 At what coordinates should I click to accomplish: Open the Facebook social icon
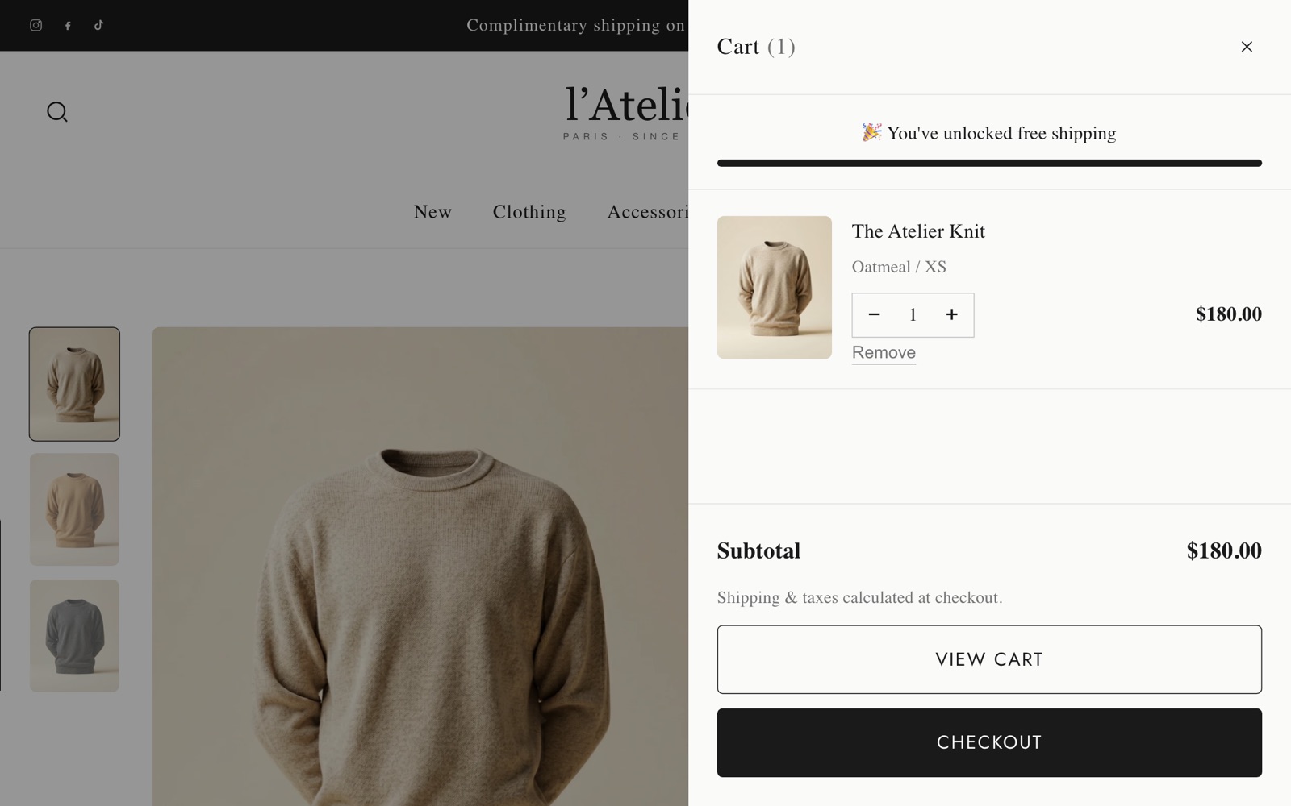(68, 25)
